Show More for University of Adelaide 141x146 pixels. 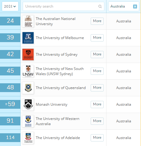tap(97, 138)
